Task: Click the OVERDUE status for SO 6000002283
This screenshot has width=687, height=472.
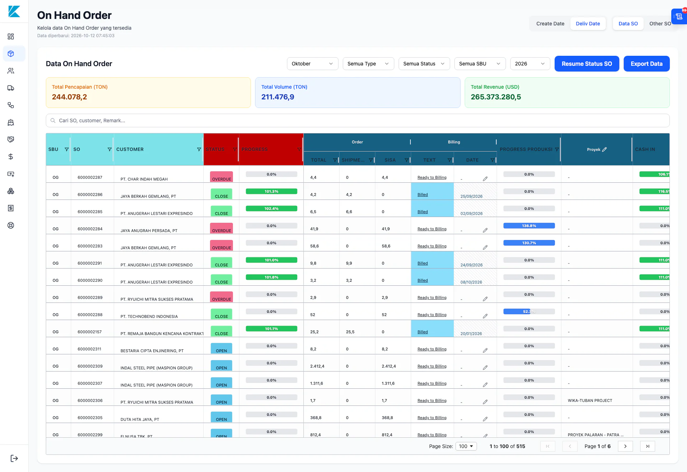Action: (221, 246)
